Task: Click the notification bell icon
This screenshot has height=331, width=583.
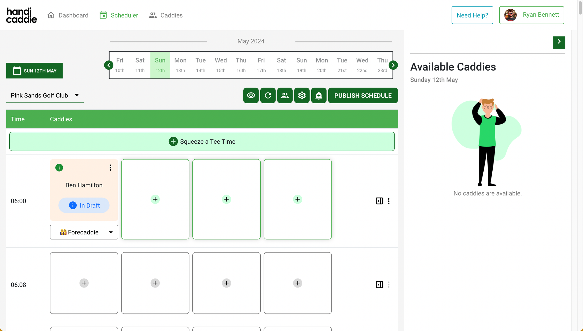Action: tap(319, 95)
